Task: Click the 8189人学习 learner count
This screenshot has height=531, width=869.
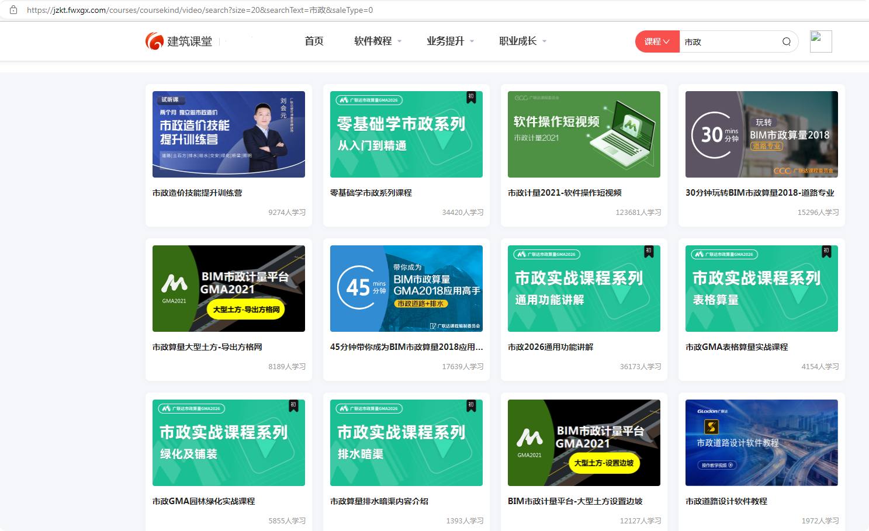Action: 287,367
